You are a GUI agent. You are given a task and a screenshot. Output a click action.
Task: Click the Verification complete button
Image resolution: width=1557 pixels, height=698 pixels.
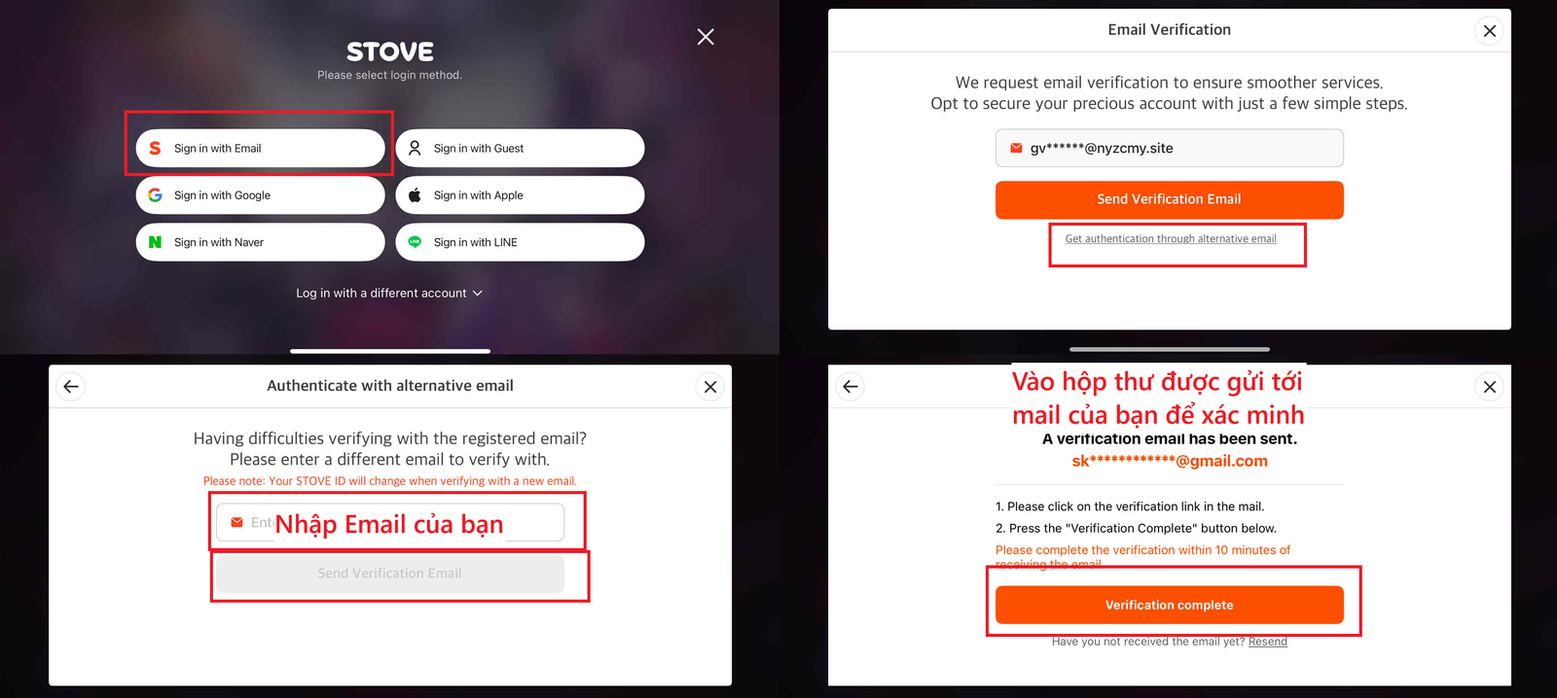click(1169, 605)
